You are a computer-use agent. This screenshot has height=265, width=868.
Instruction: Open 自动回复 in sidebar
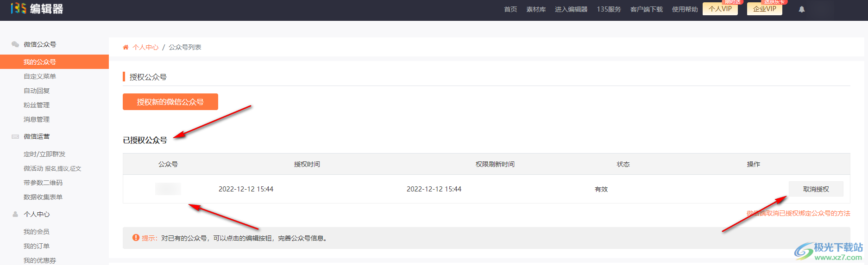tap(37, 91)
